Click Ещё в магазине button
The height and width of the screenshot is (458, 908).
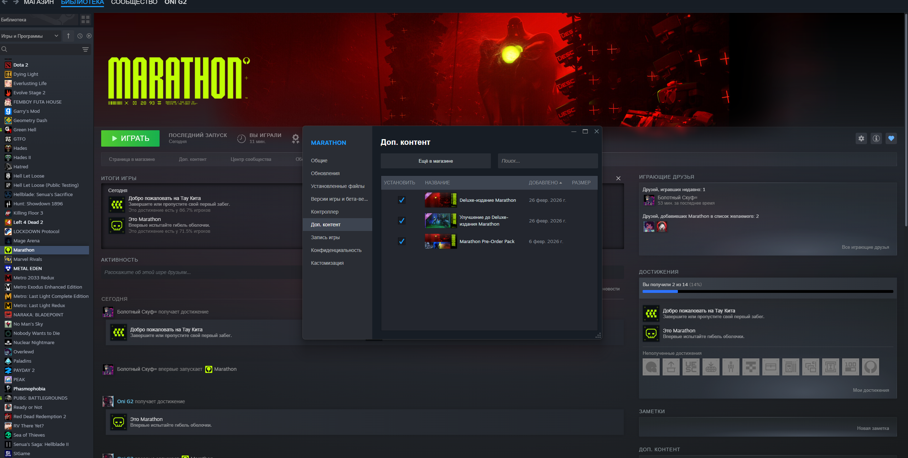tap(435, 161)
